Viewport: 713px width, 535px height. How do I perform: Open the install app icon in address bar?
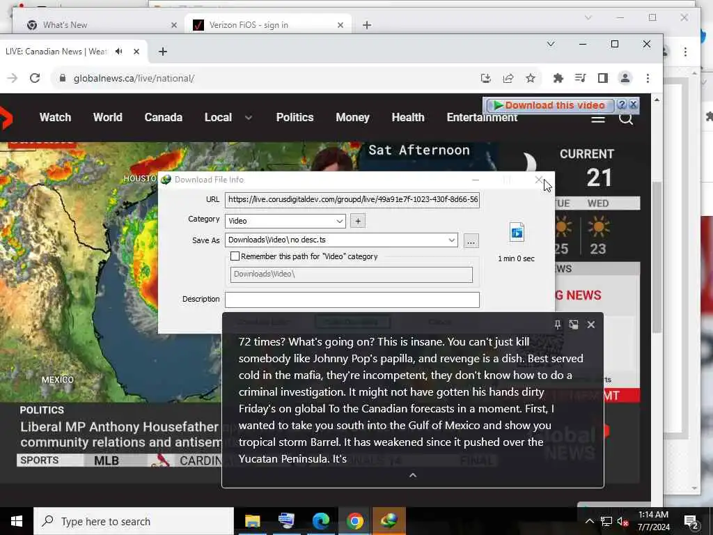[x=485, y=78]
